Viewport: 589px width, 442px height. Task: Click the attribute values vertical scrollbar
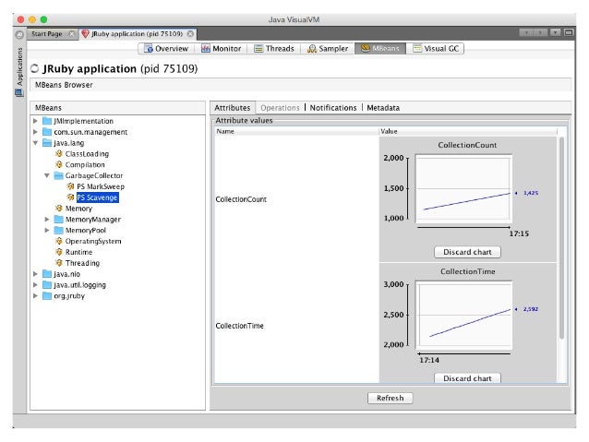click(x=560, y=240)
